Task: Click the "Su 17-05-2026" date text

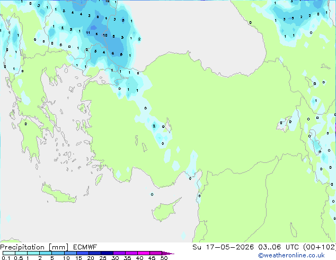Action: point(223,247)
